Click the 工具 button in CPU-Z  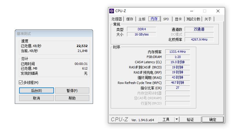point(166,119)
